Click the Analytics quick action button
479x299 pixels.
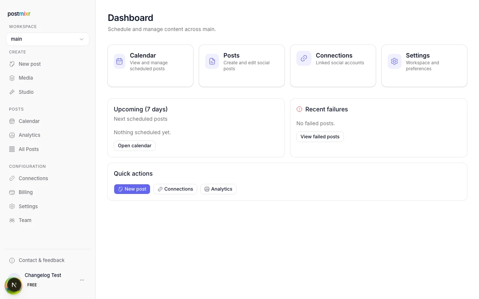click(218, 189)
